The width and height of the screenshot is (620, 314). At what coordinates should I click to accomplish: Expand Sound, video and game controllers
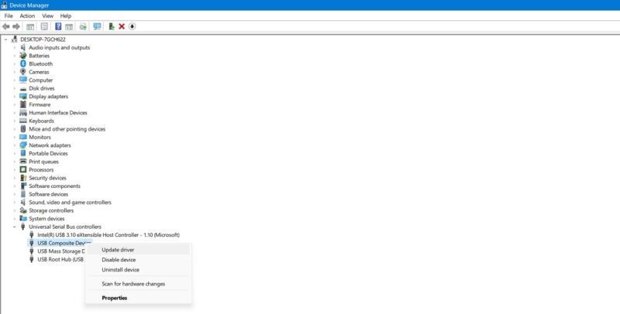(15, 203)
